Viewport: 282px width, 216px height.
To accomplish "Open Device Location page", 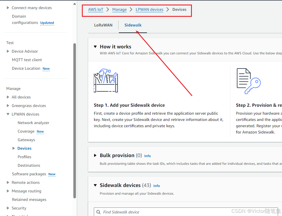I will [26, 68].
